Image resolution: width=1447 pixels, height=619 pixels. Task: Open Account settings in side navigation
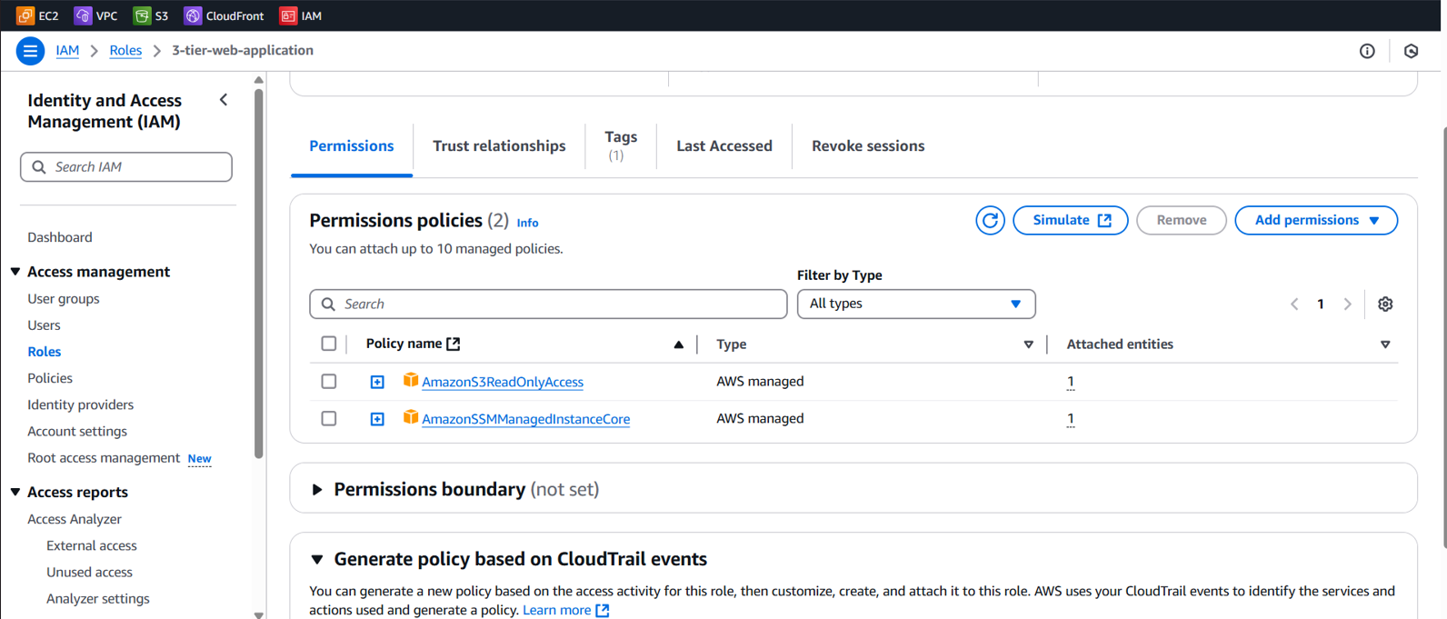(77, 431)
